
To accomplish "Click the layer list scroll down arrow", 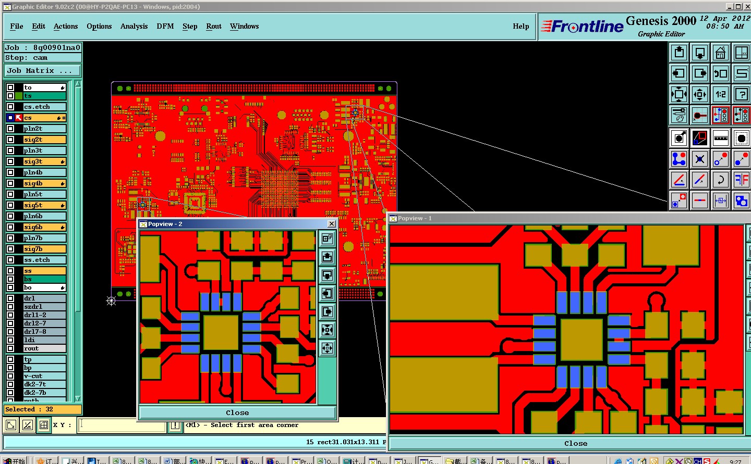I will (78, 398).
